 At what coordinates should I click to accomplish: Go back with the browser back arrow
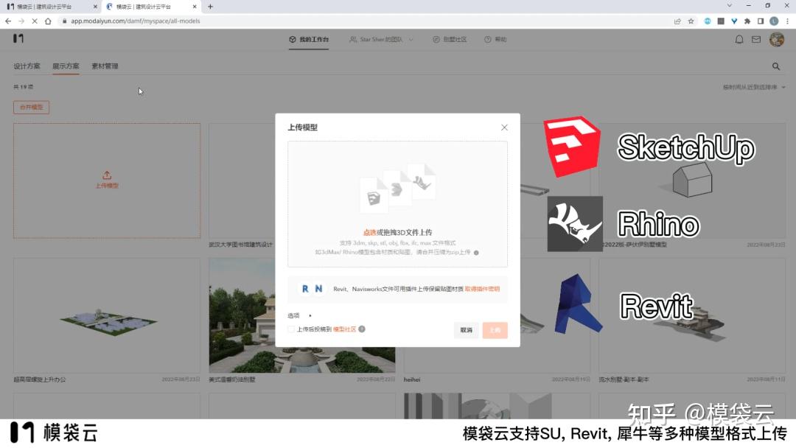(x=8, y=21)
